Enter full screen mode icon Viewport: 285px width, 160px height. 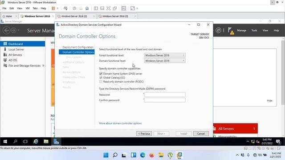tap(109, 8)
